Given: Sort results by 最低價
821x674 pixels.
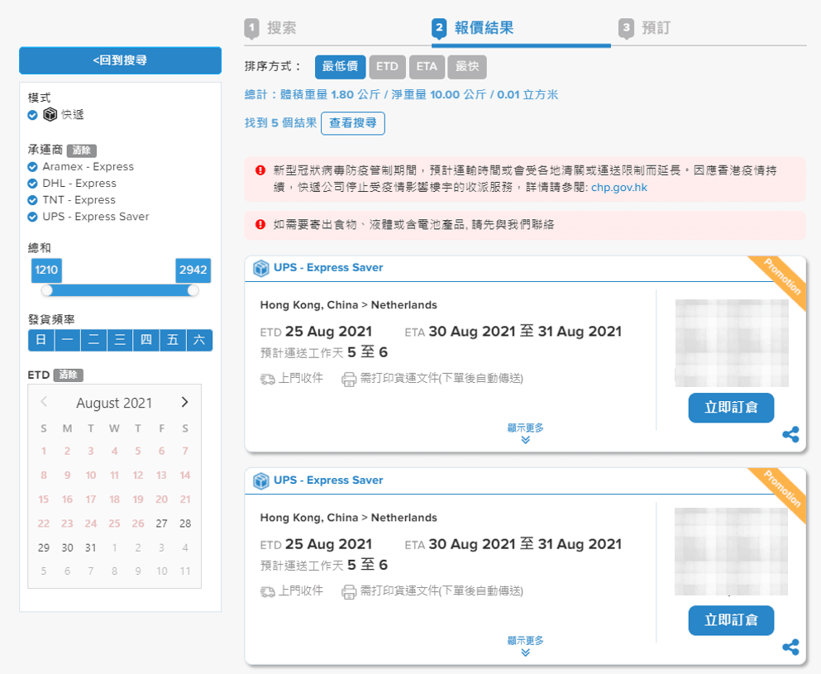Looking at the screenshot, I should click(x=340, y=66).
